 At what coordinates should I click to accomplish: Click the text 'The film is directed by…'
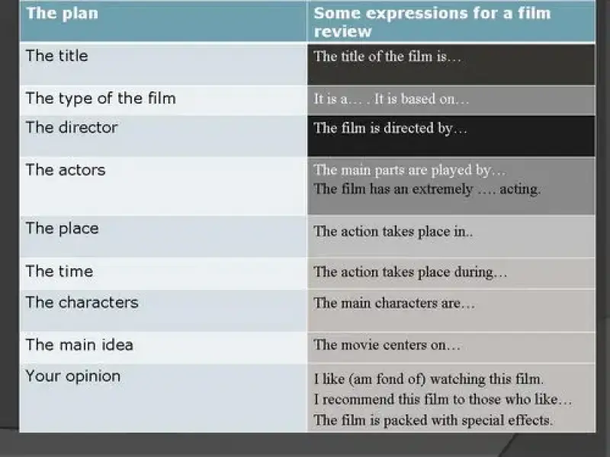click(x=390, y=128)
